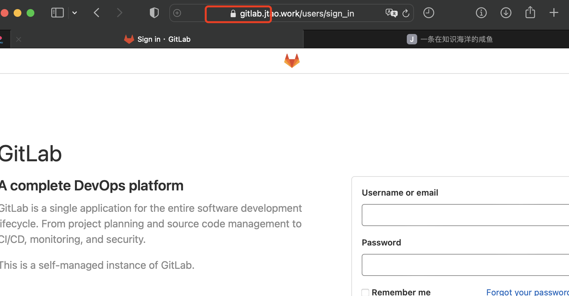Close the Sign in GitLab tab
This screenshot has height=296, width=569.
pyautogui.click(x=19, y=39)
